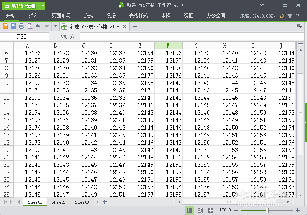The width and height of the screenshot is (307, 215).
Task: Open the tab list icon at toolbar right
Action: pyautogui.click(x=299, y=26)
